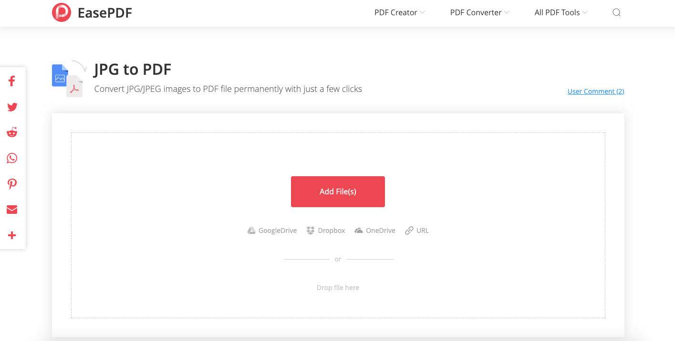Expand the PDF Creator dropdown
The height and width of the screenshot is (341, 675).
pos(399,13)
